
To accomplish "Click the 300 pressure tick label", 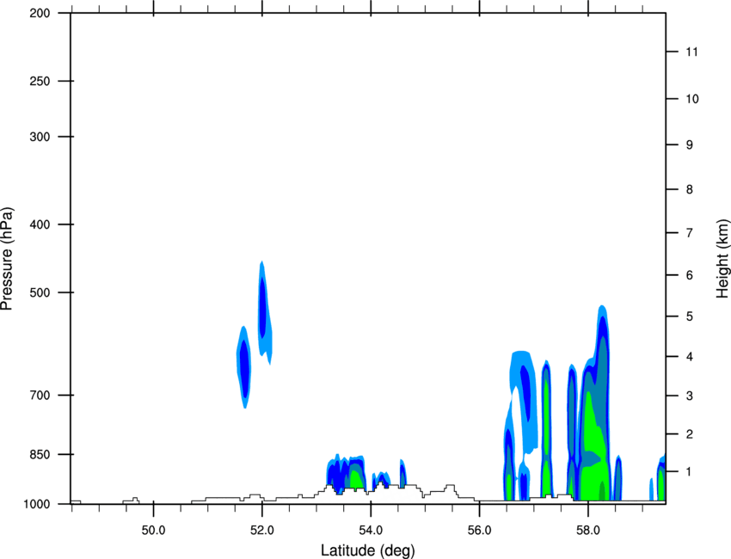I will pyautogui.click(x=40, y=137).
